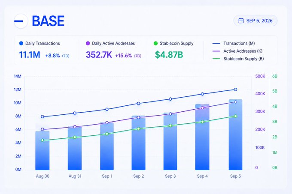Click green stablecoin point on Sep 3

(170, 125)
